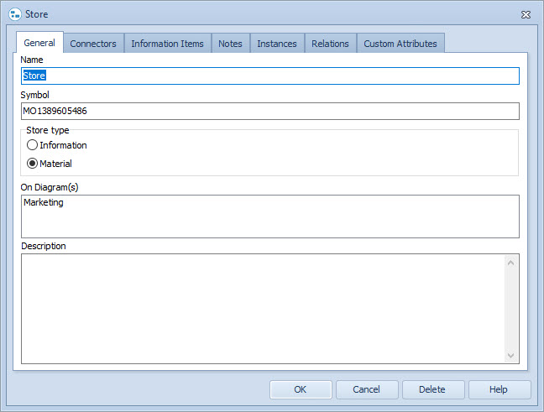
Task: Click the Delete button
Action: 432,389
